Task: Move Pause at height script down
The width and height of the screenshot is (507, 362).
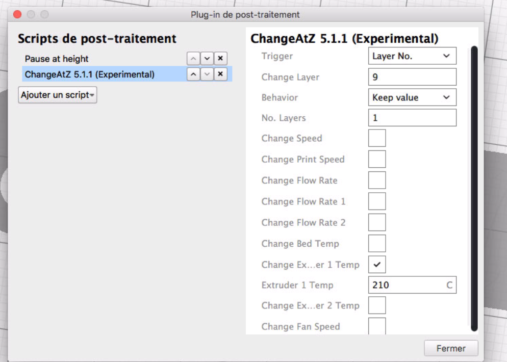Action: (x=207, y=59)
